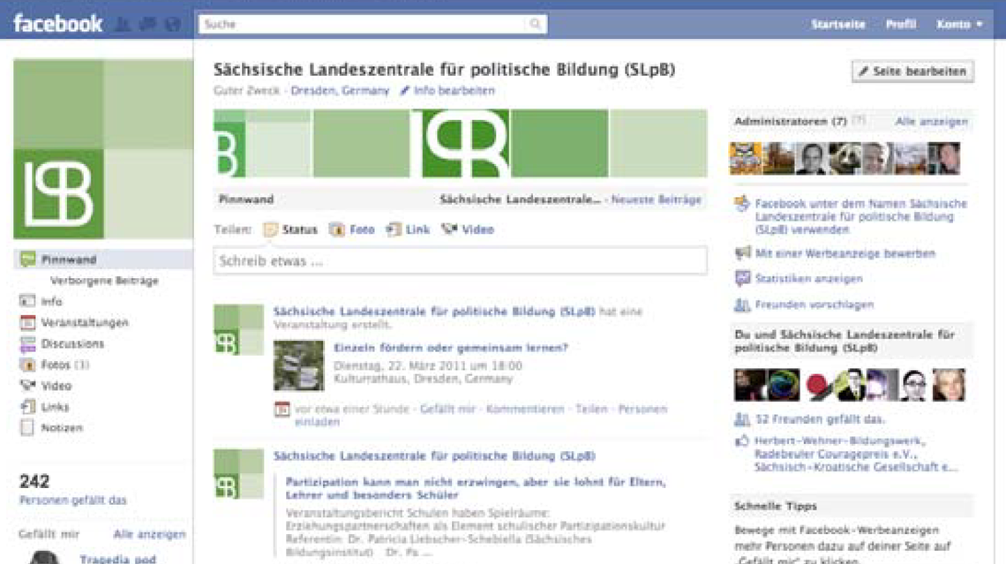Open the notifications globe icon
Viewport: 1006px width, 564px height.
[173, 25]
